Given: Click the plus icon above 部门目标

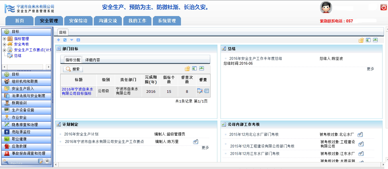Looking at the screenshot, I should 59,40.
